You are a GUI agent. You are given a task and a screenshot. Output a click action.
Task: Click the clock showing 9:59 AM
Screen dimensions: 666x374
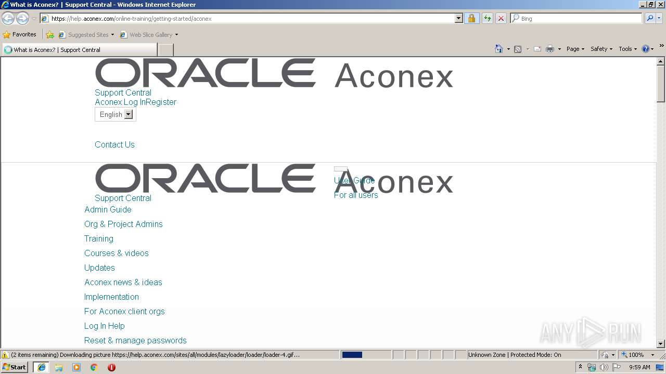pos(639,367)
